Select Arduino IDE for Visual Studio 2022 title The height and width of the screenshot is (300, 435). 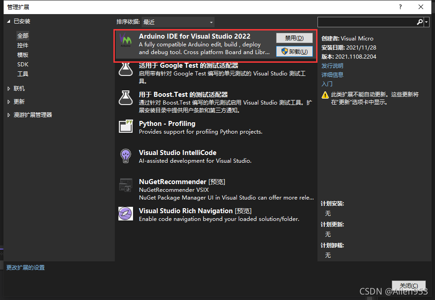(x=194, y=36)
